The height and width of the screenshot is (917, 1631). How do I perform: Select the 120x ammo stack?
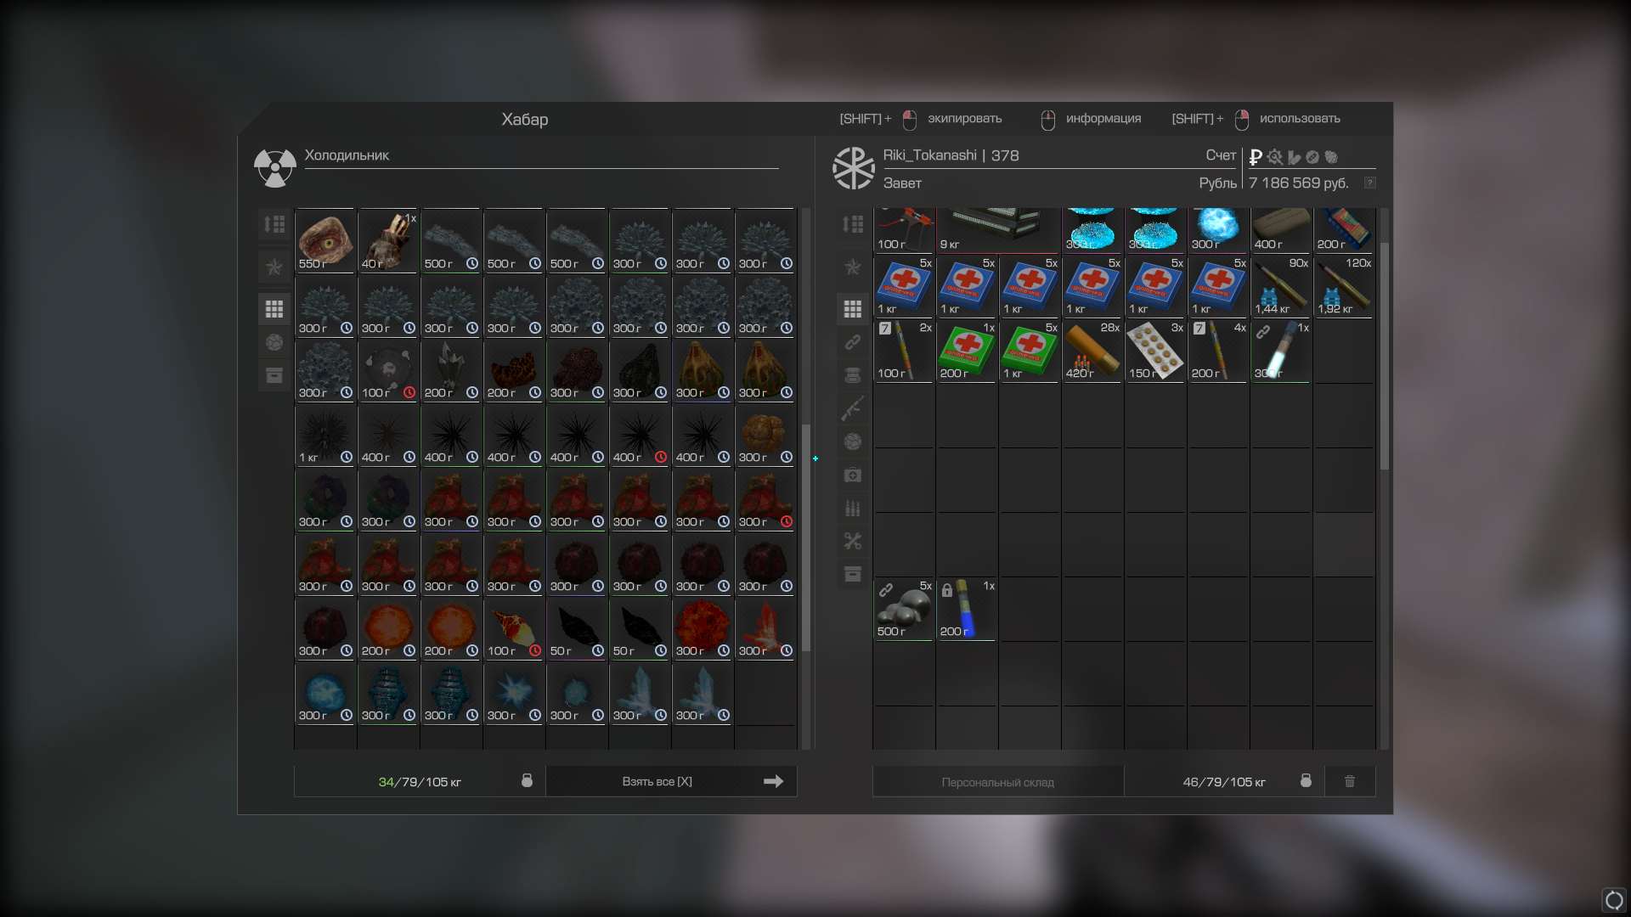coord(1344,286)
